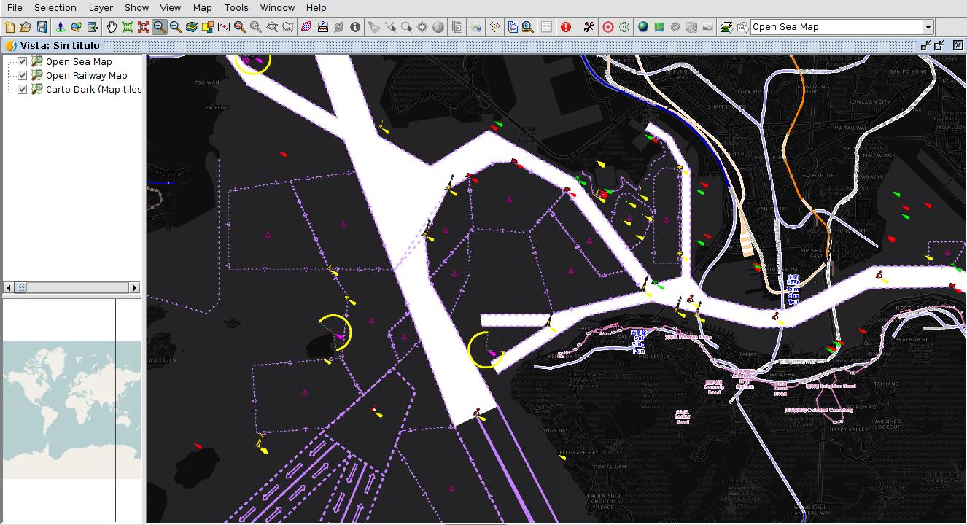Activate the Zoom Out magnifier tool
967x525 pixels.
(x=175, y=27)
